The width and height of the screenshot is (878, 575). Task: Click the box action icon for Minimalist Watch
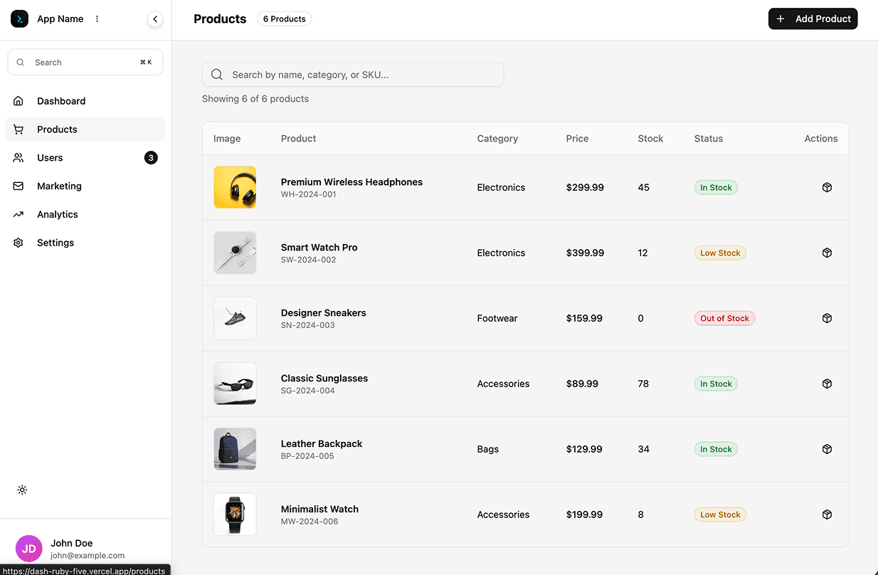827,515
